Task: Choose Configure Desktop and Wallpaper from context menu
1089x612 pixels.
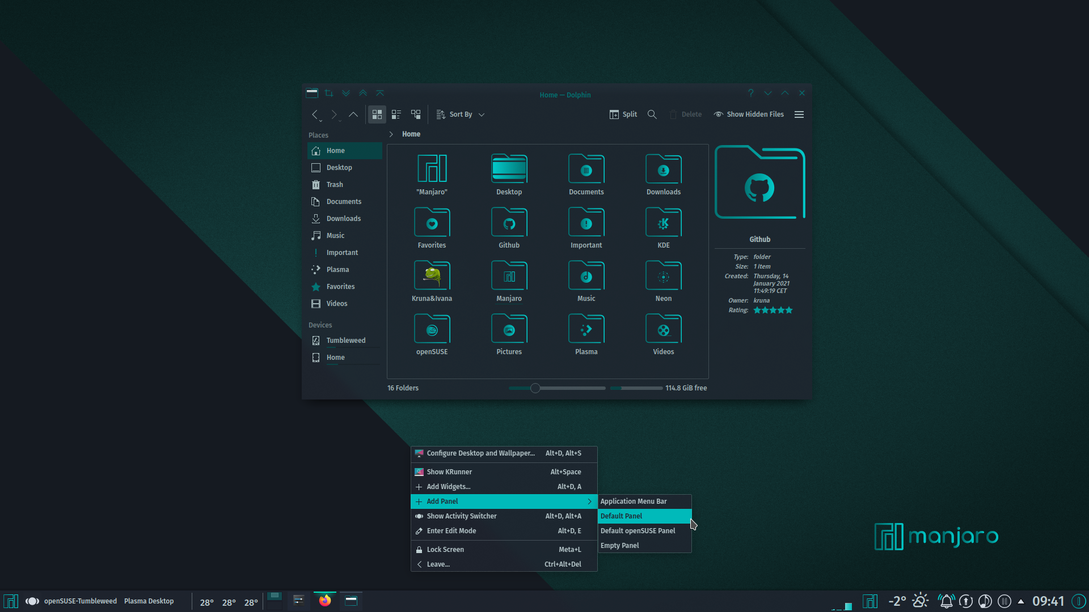Action: click(504, 453)
